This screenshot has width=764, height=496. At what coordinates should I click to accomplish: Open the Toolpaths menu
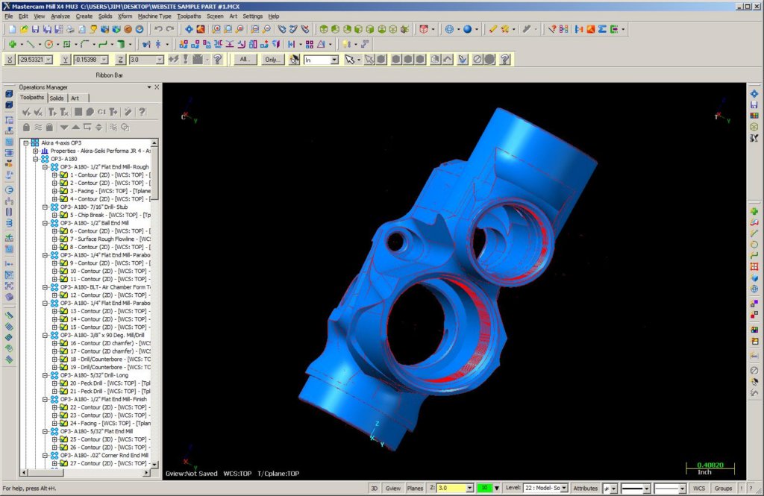pos(189,16)
